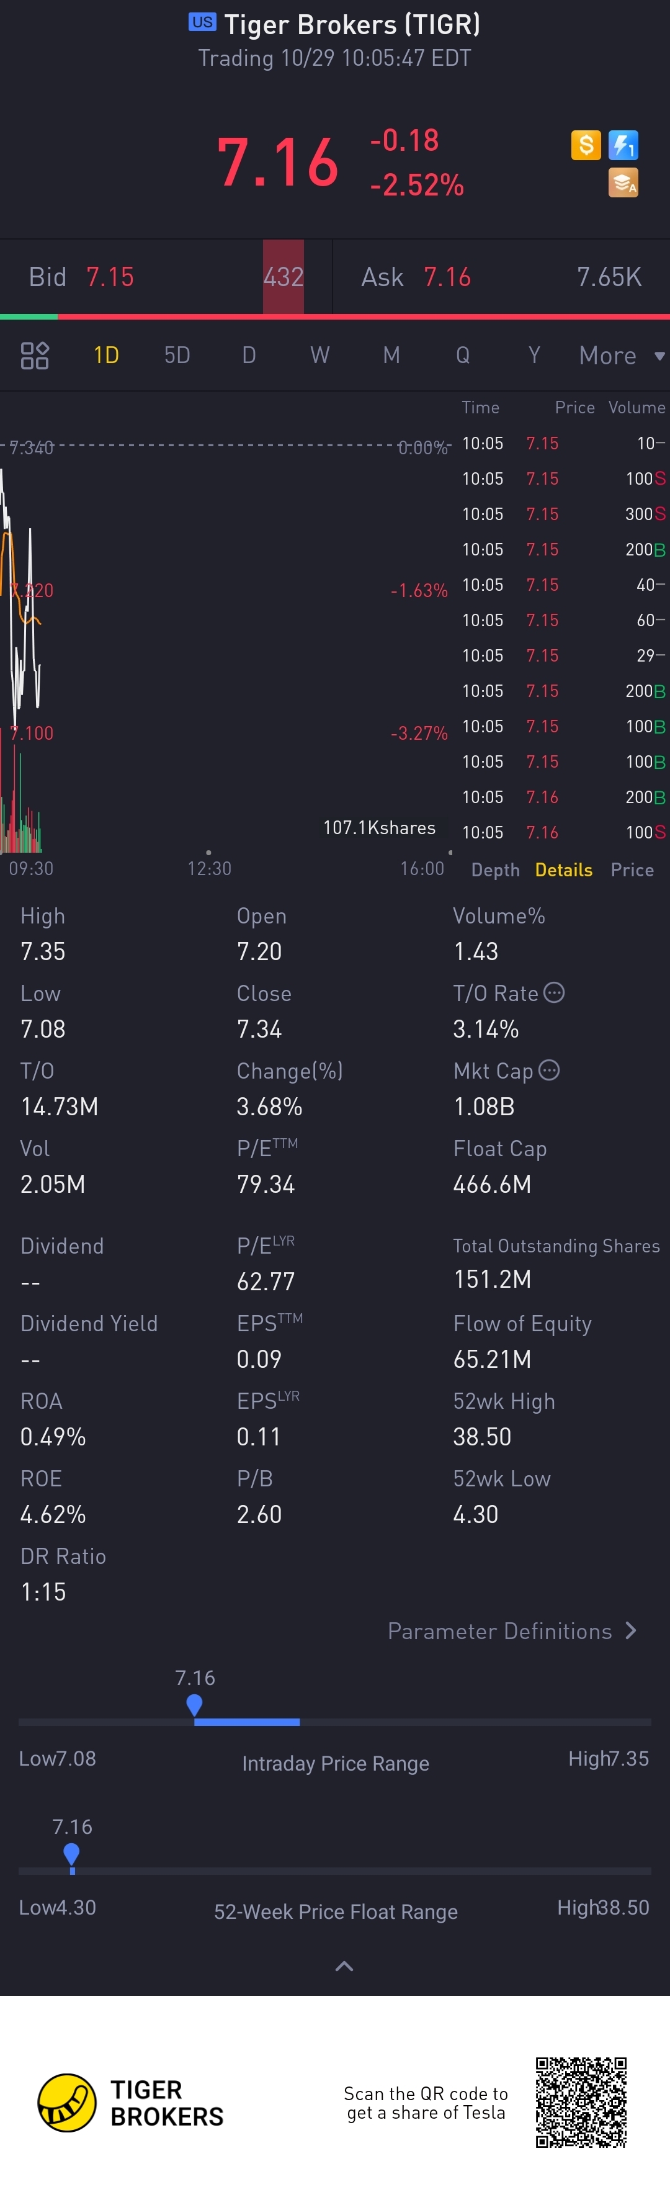The image size is (670, 2210).
Task: Tap the orange stacked layers icon
Action: (623, 182)
